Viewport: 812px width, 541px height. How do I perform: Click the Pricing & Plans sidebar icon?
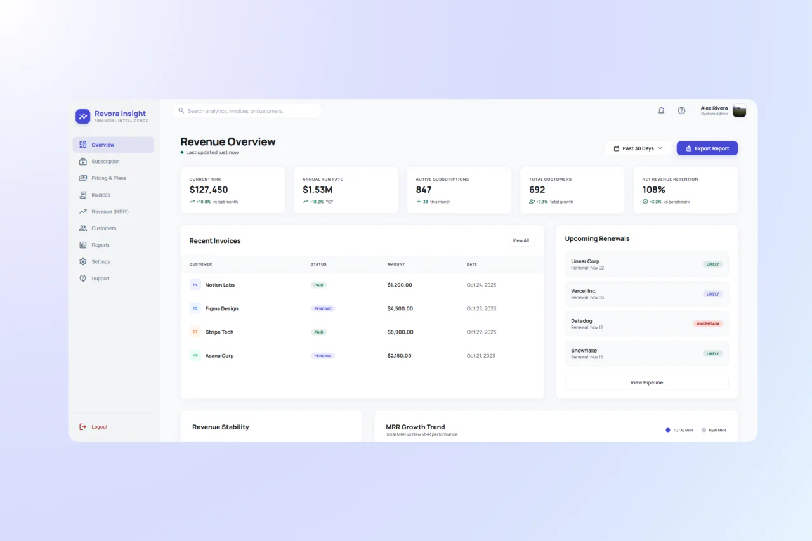(83, 178)
